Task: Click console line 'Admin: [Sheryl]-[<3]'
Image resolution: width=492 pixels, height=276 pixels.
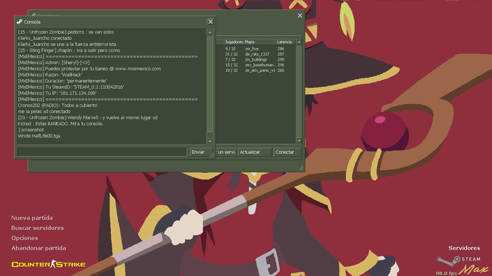Action: [53, 62]
